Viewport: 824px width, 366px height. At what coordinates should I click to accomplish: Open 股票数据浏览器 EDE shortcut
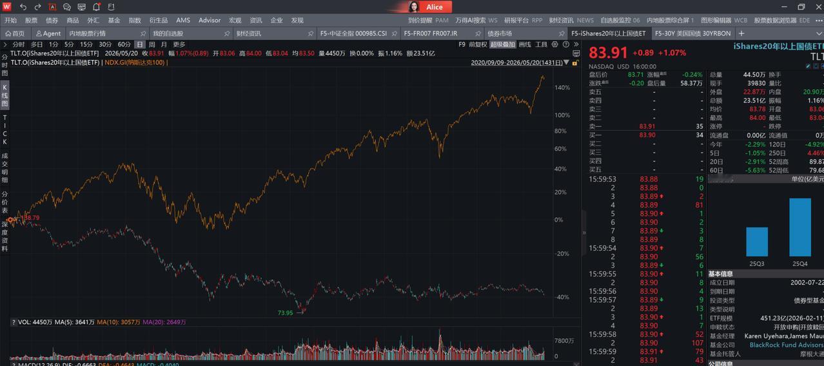pos(782,20)
